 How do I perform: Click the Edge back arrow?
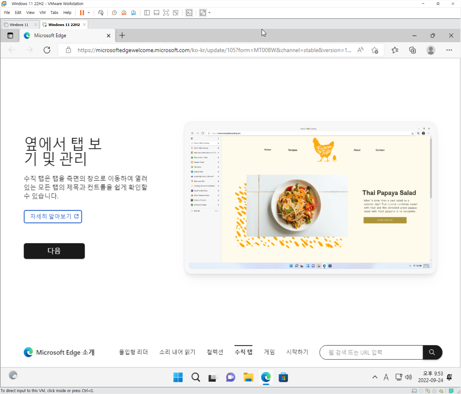[12, 50]
